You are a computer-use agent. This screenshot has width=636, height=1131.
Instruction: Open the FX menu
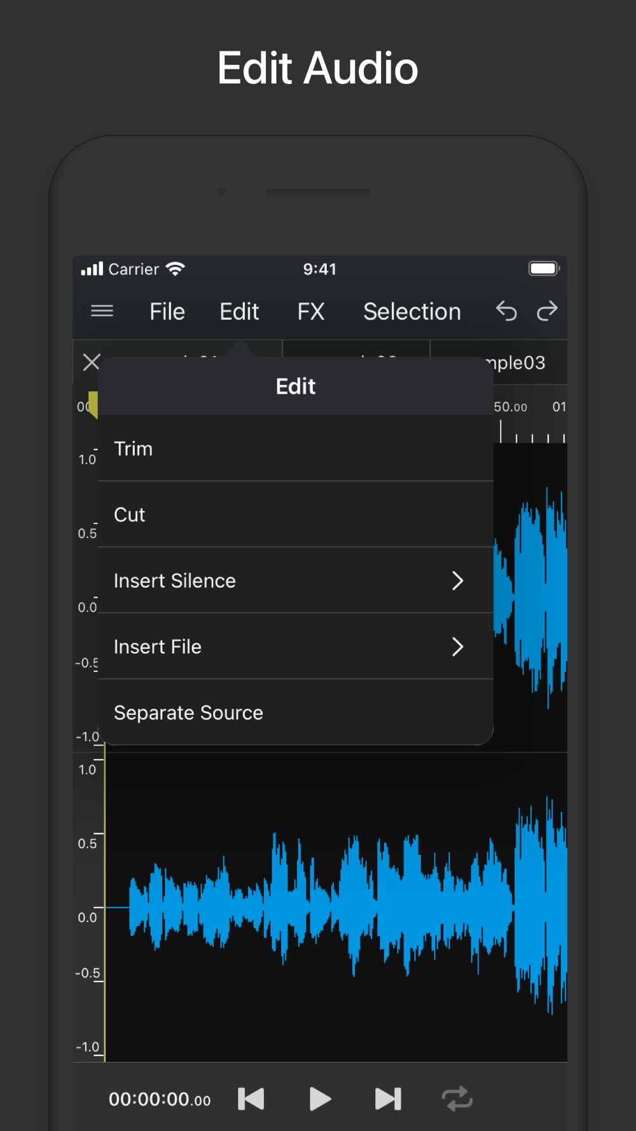(x=311, y=312)
